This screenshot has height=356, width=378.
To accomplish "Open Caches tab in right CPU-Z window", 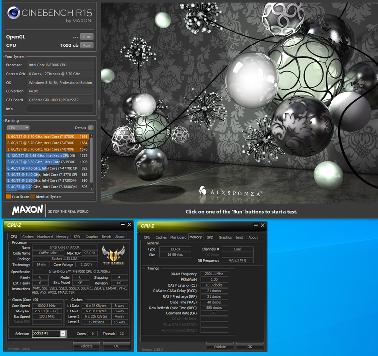I will [161, 237].
